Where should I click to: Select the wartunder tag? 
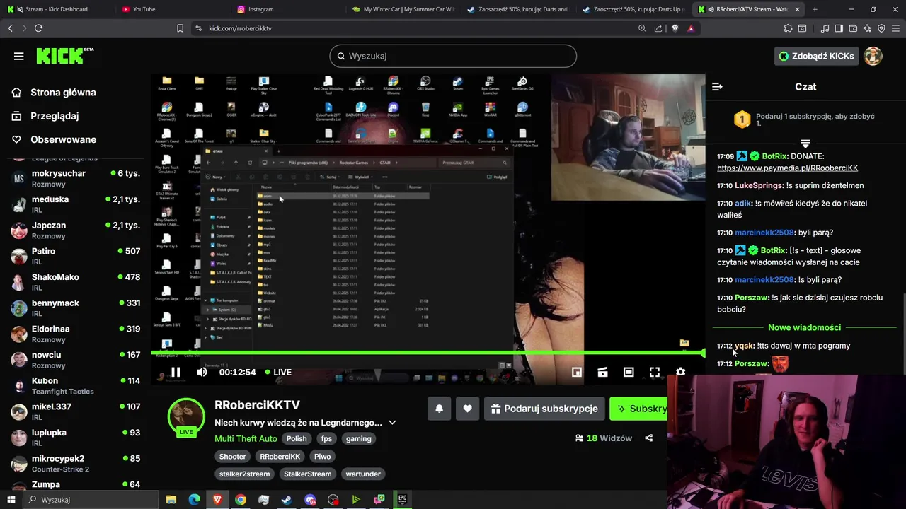363,474
